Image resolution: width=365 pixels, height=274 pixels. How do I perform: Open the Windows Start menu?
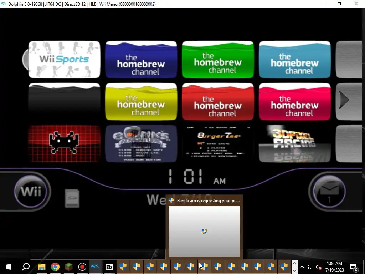[9, 267]
